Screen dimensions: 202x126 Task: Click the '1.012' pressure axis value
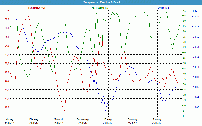pyautogui.click(x=196, y=57)
